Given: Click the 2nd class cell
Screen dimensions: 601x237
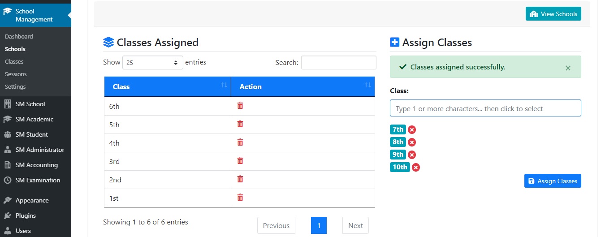Looking at the screenshot, I should [168, 180].
